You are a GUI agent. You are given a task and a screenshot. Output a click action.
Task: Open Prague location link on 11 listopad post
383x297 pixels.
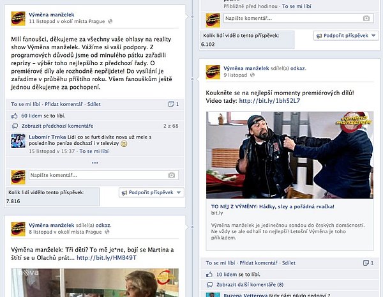point(97,21)
